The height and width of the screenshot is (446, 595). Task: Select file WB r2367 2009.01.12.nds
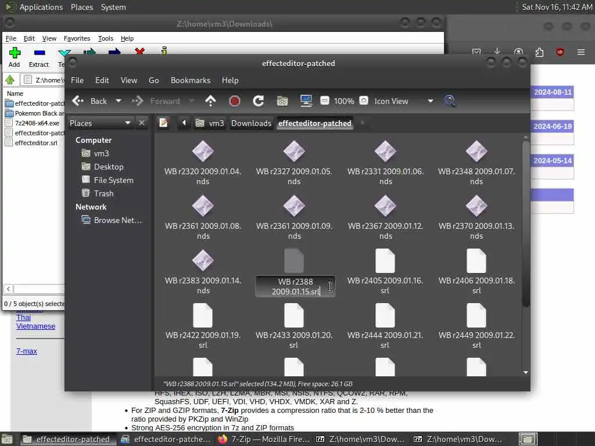pyautogui.click(x=385, y=217)
